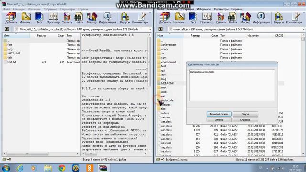Open Файл menu in left window

tap(7, 9)
